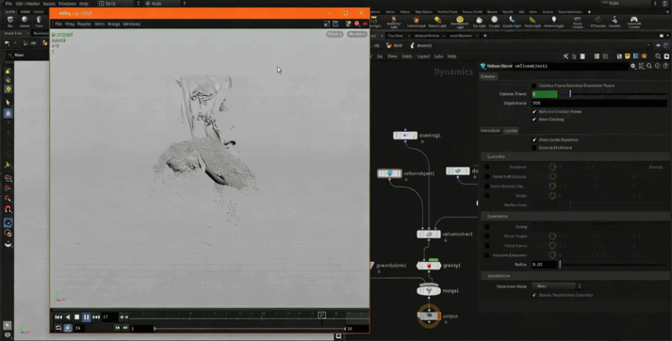Switch to the Guides tab

pyautogui.click(x=511, y=131)
